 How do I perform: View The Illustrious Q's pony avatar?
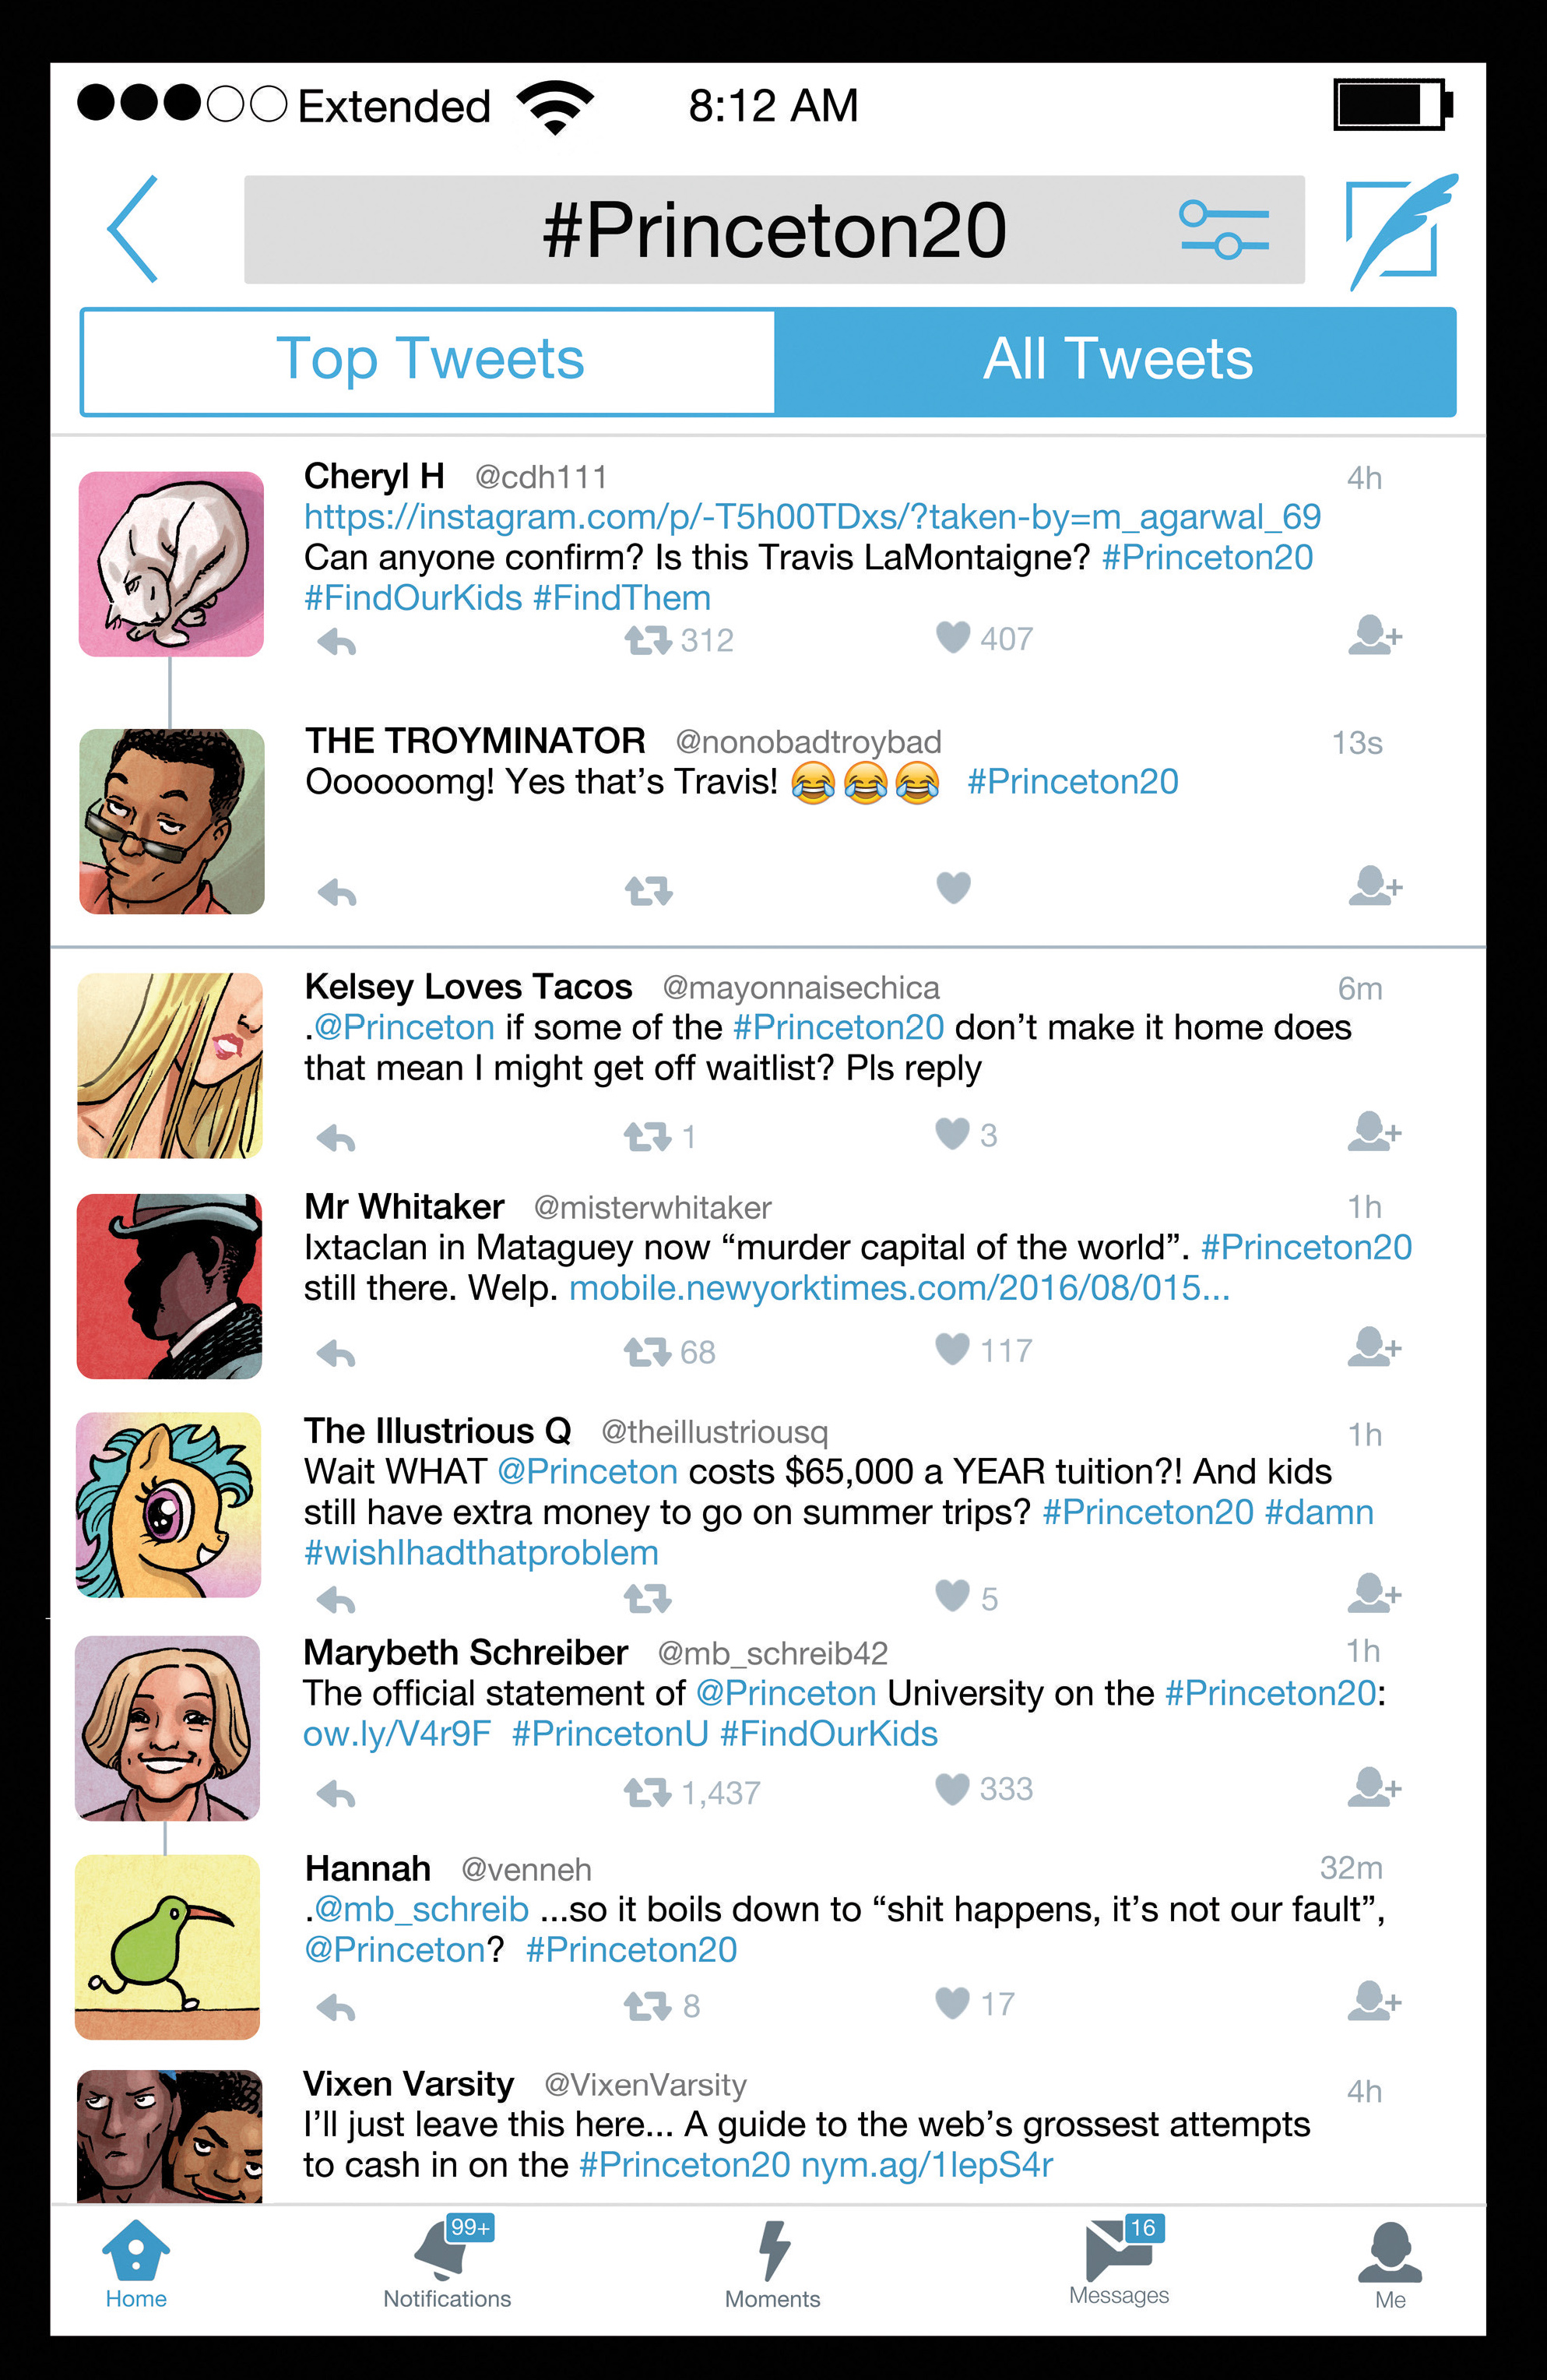pyautogui.click(x=169, y=1504)
